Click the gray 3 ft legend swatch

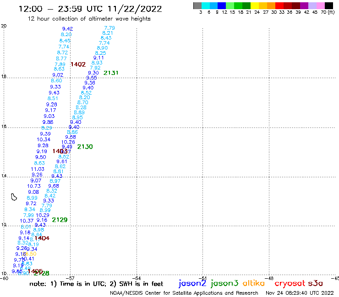(x=197, y=5)
